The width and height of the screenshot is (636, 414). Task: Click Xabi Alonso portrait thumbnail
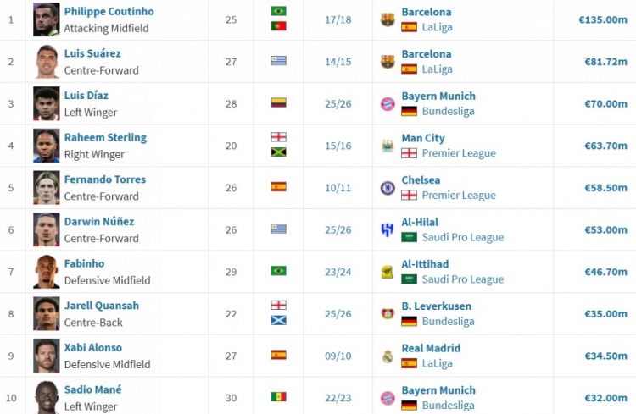47,356
